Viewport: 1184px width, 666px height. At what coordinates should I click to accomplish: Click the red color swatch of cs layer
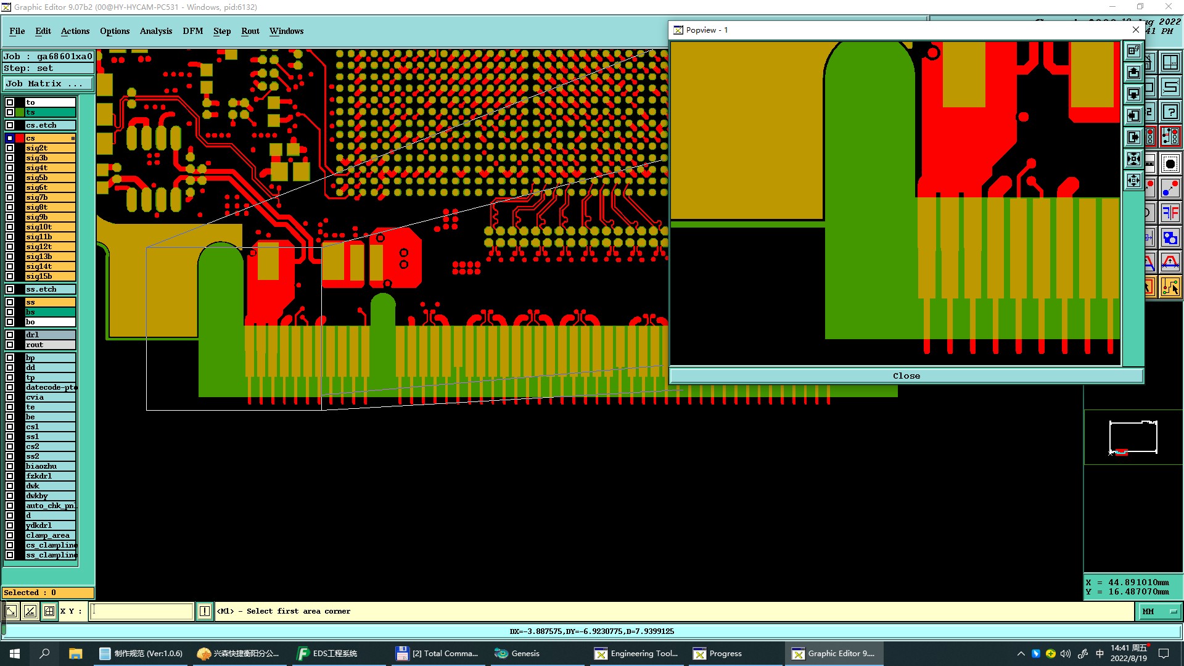tap(20, 138)
